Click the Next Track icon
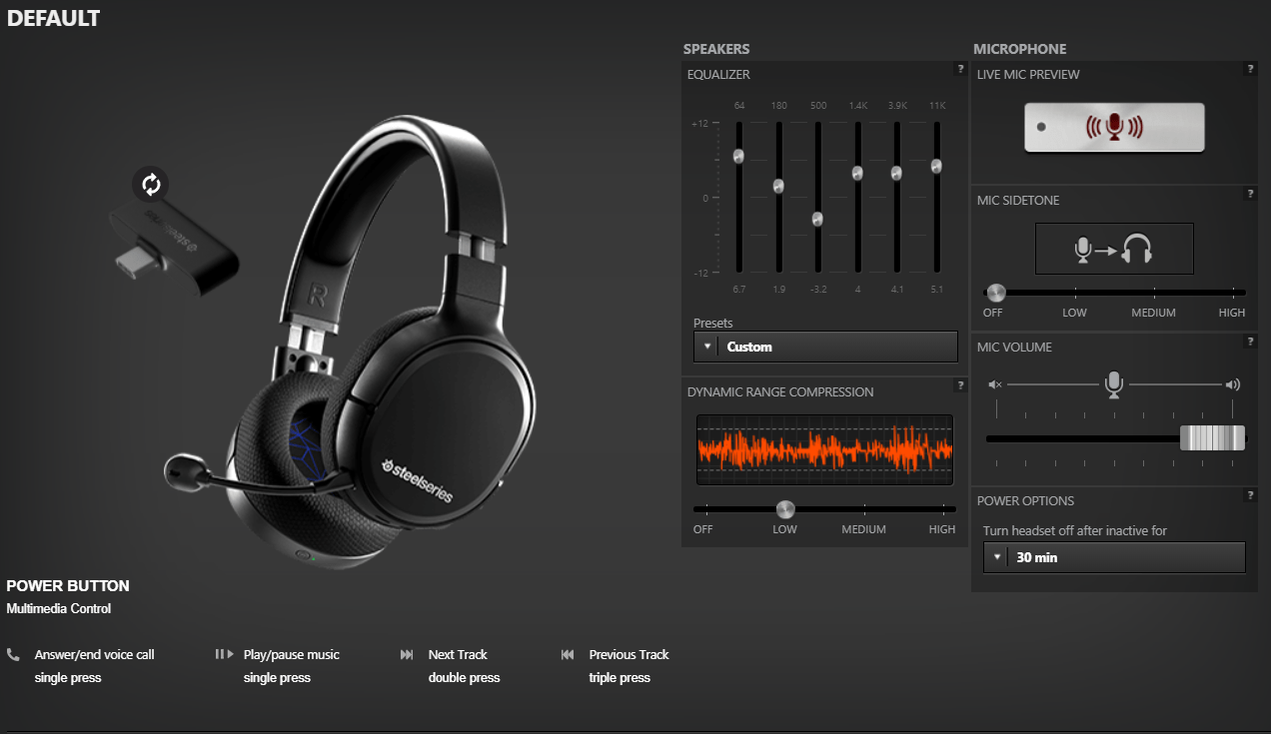1271x734 pixels. click(407, 655)
